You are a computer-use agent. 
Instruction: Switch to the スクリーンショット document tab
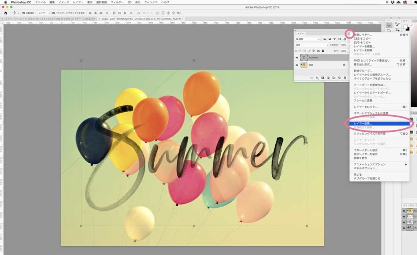(x=49, y=19)
